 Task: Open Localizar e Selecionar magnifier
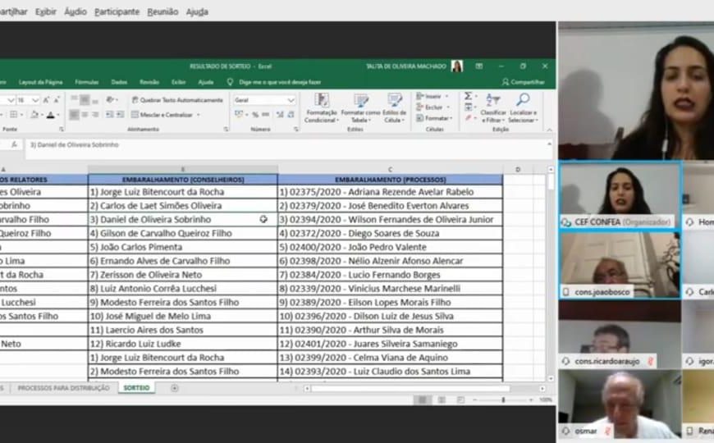pos(523,108)
